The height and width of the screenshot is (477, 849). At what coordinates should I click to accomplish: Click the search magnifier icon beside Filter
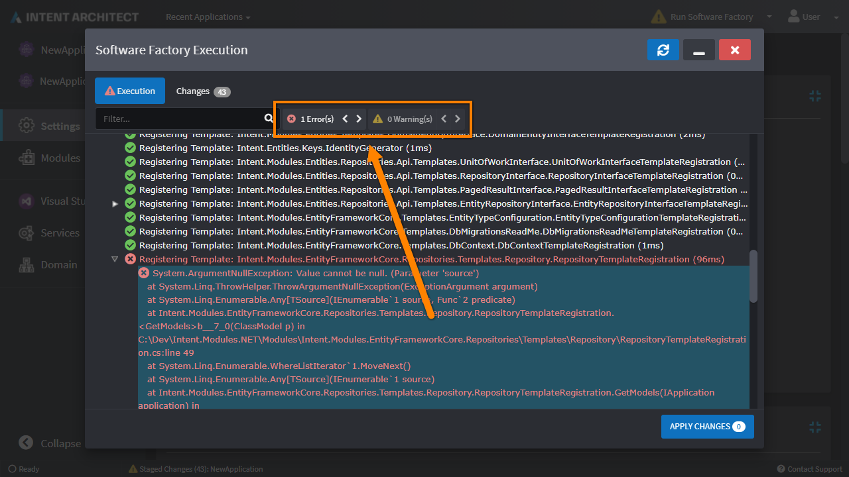click(x=269, y=119)
